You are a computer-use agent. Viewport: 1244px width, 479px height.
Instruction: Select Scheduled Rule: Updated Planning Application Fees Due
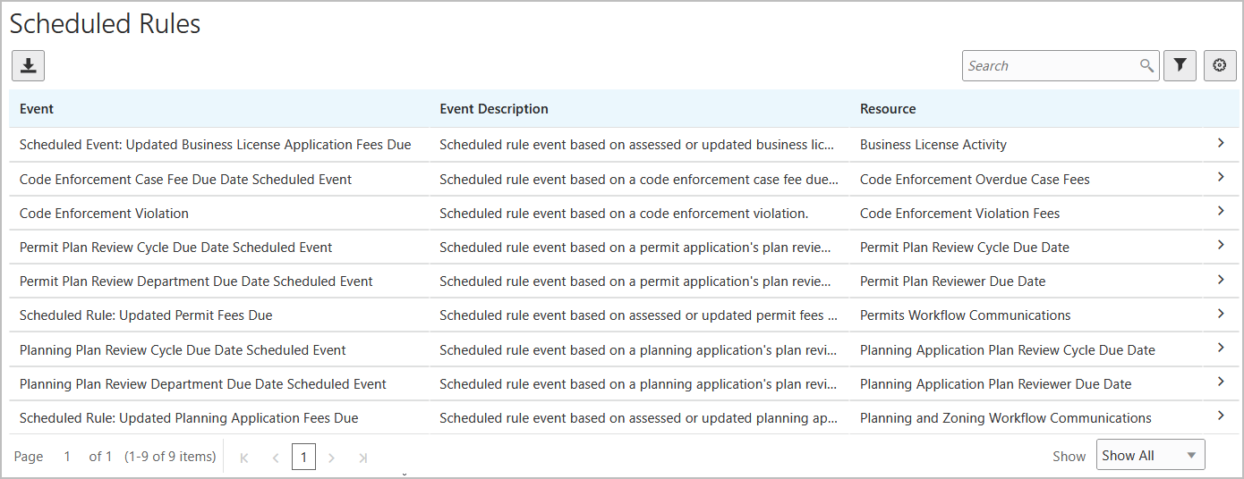[189, 418]
